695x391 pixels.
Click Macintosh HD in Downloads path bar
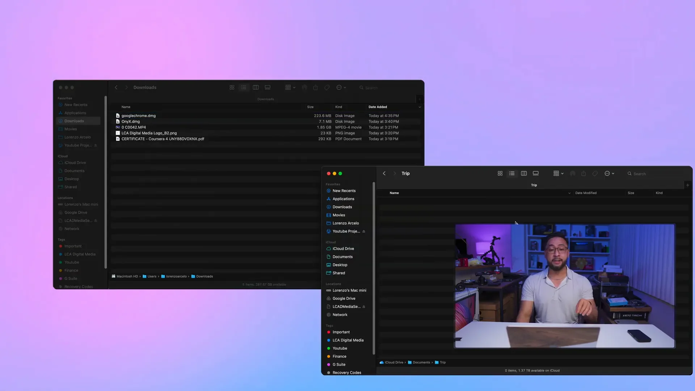coord(125,276)
